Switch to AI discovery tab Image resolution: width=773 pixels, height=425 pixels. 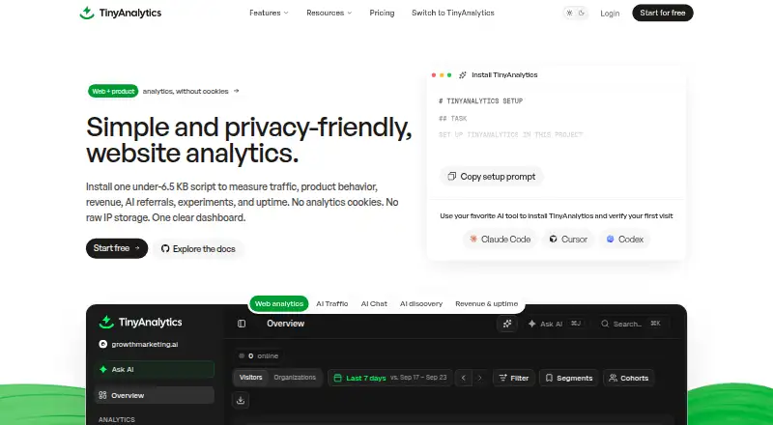point(421,303)
